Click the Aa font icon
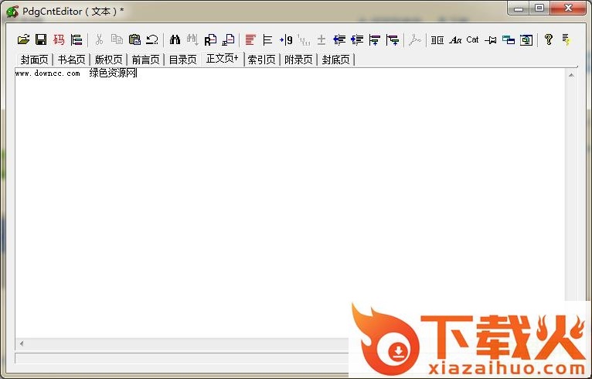This screenshot has height=379, width=592. coord(455,39)
